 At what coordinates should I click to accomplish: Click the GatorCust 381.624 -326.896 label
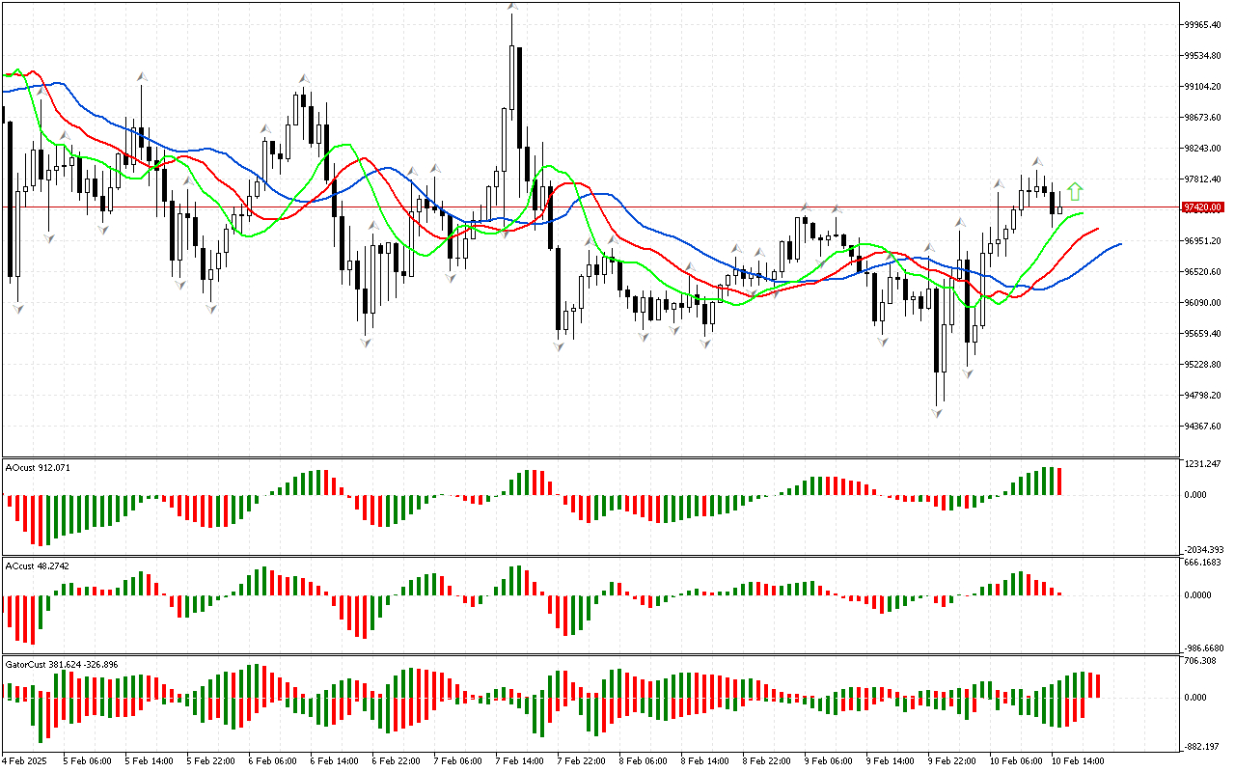point(62,664)
